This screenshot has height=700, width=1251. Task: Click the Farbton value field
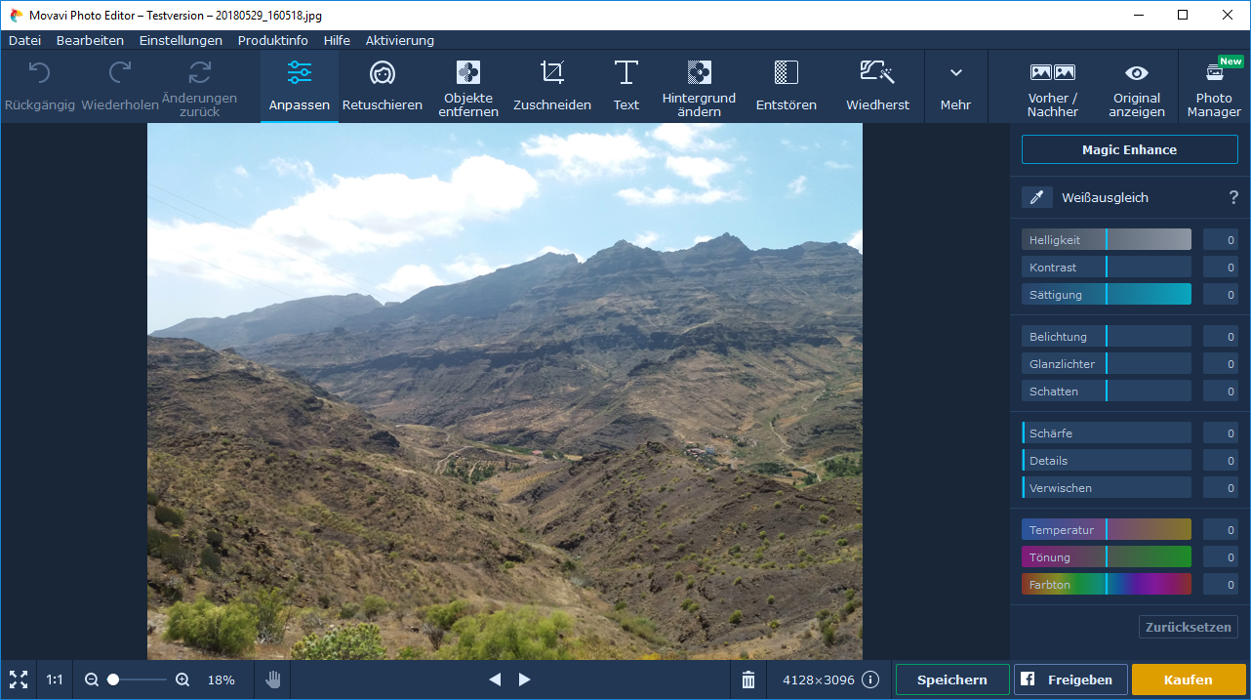point(1221,584)
